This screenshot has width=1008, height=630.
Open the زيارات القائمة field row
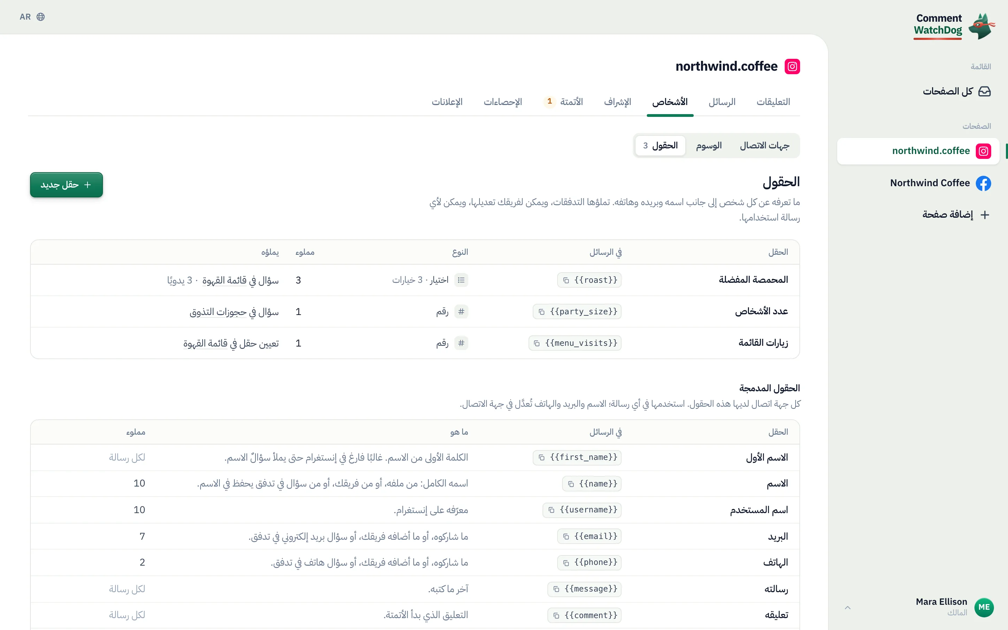pyautogui.click(x=415, y=343)
